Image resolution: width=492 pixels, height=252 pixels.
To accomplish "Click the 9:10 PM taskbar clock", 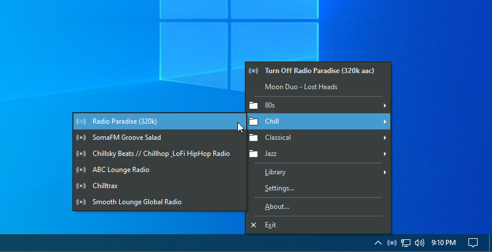I will (x=443, y=243).
